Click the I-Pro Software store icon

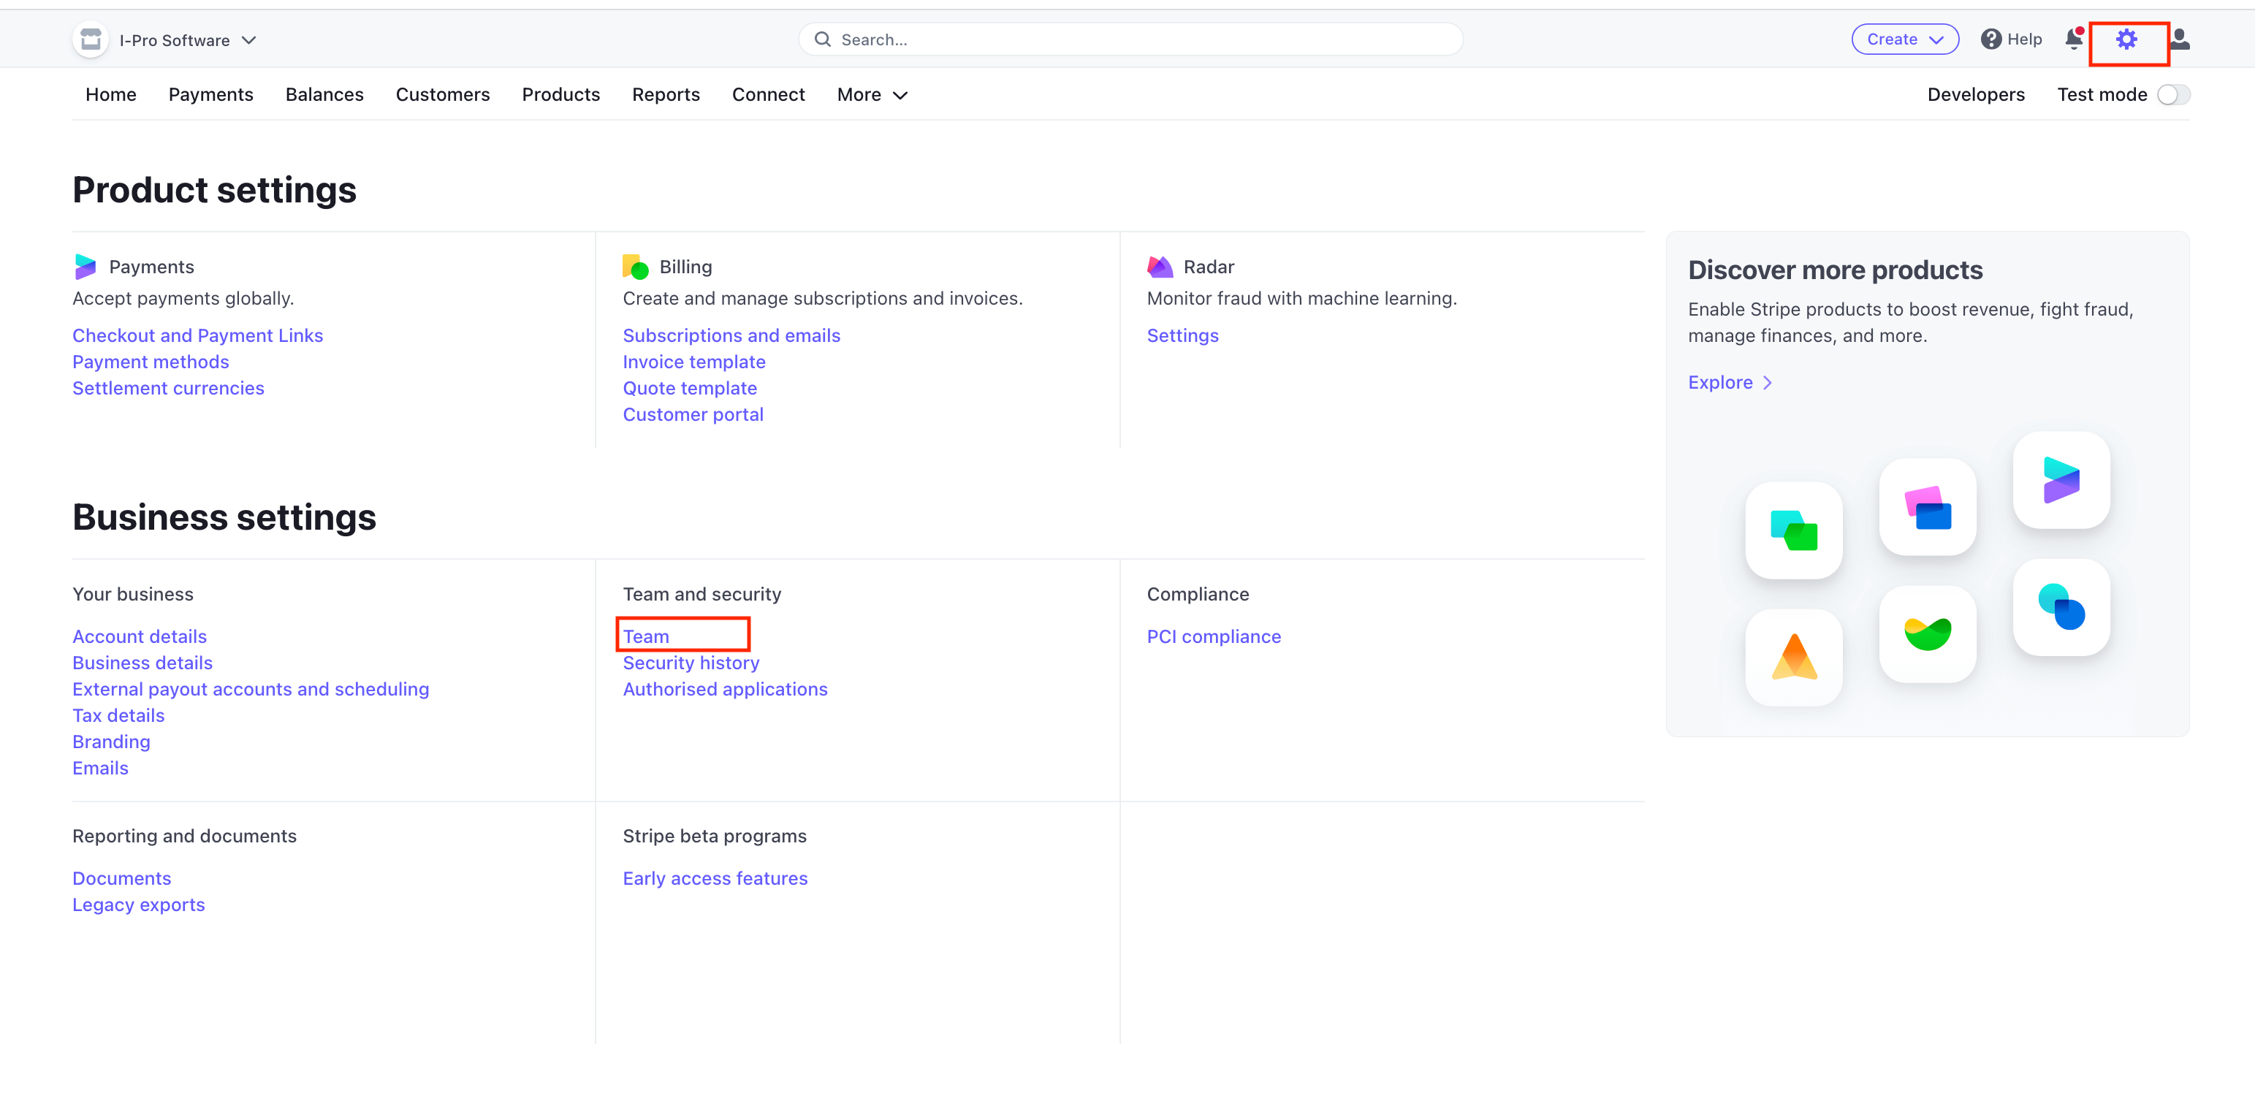90,40
